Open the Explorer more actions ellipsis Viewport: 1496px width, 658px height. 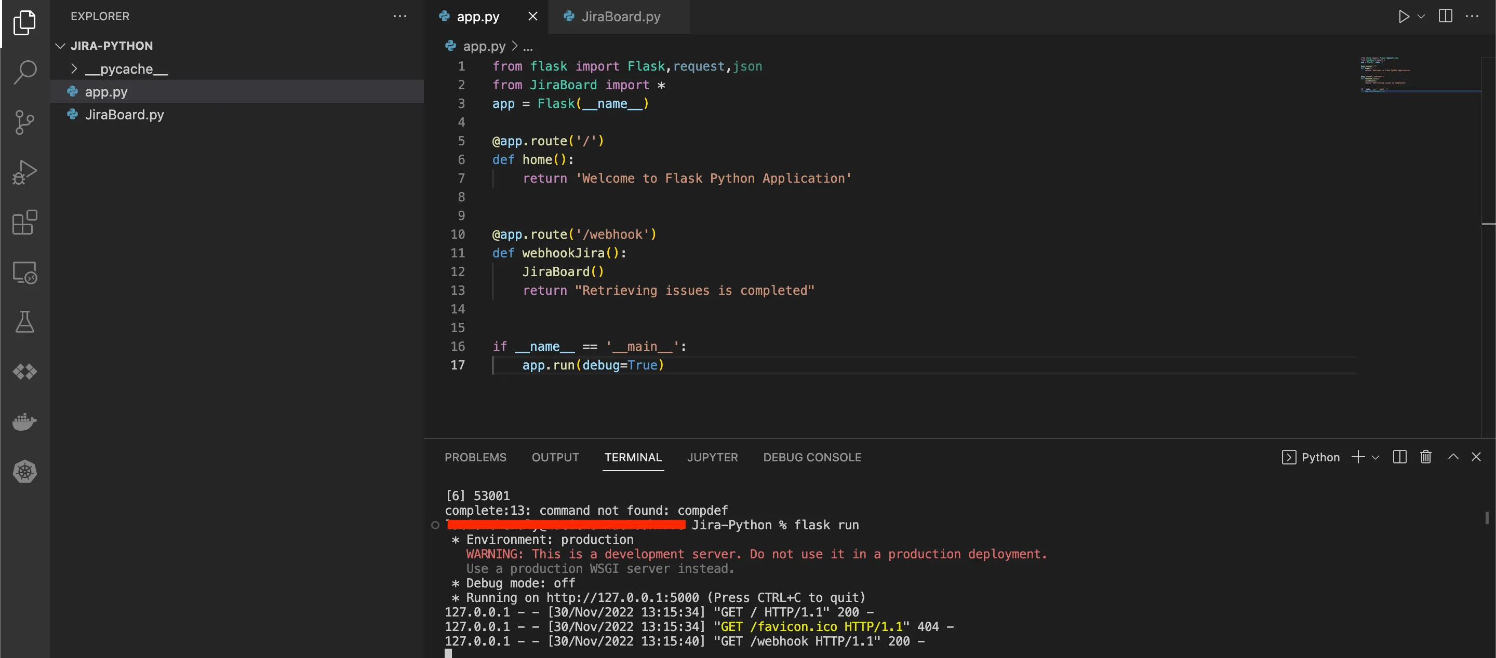coord(399,16)
